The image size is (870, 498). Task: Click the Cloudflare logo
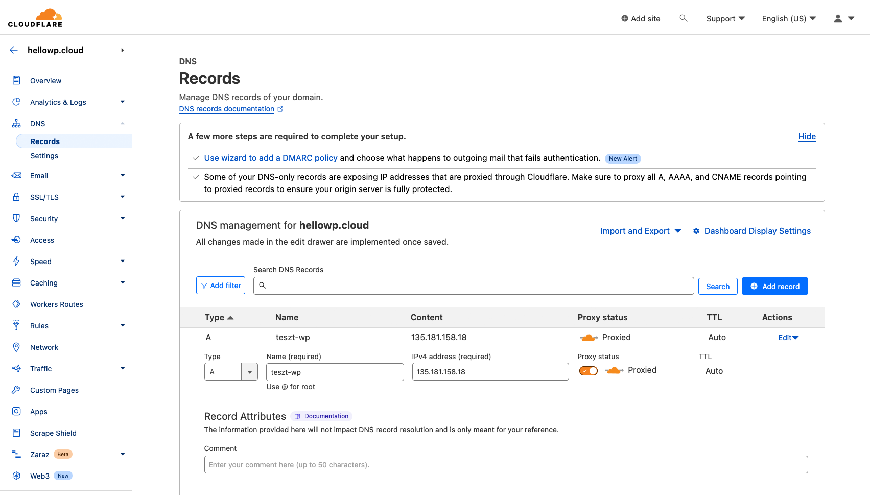[x=35, y=17]
